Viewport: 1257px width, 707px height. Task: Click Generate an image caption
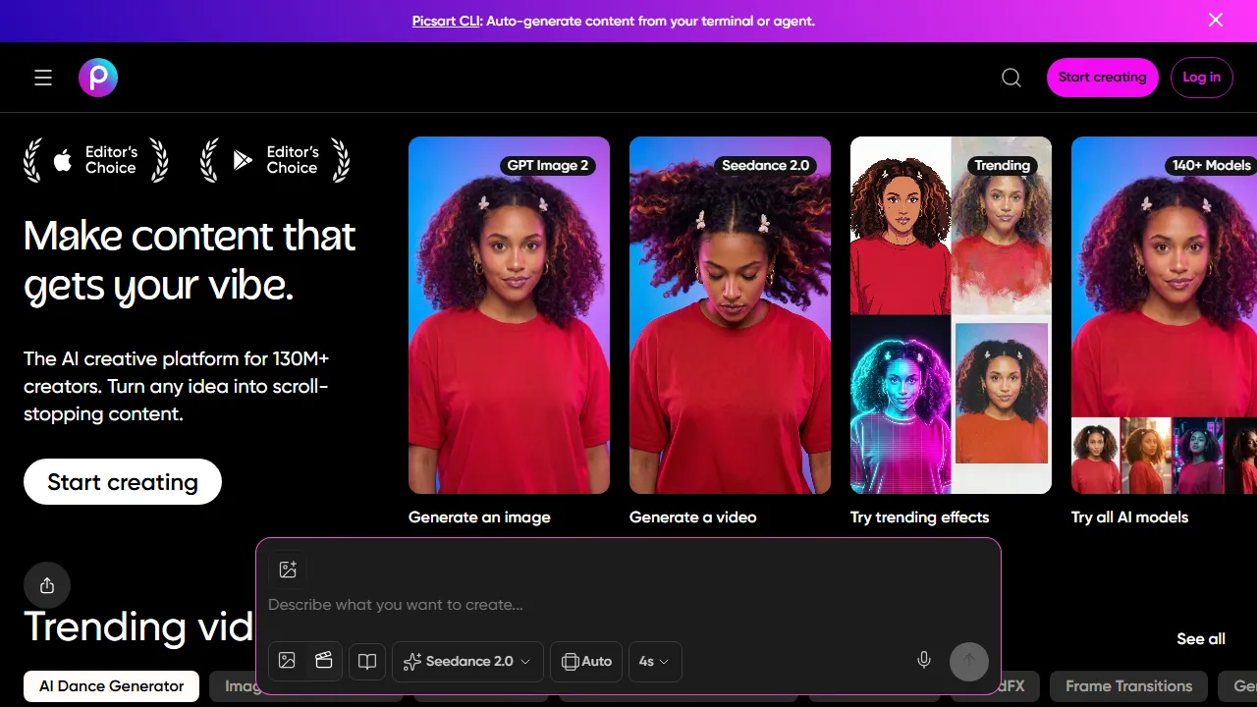pos(479,517)
